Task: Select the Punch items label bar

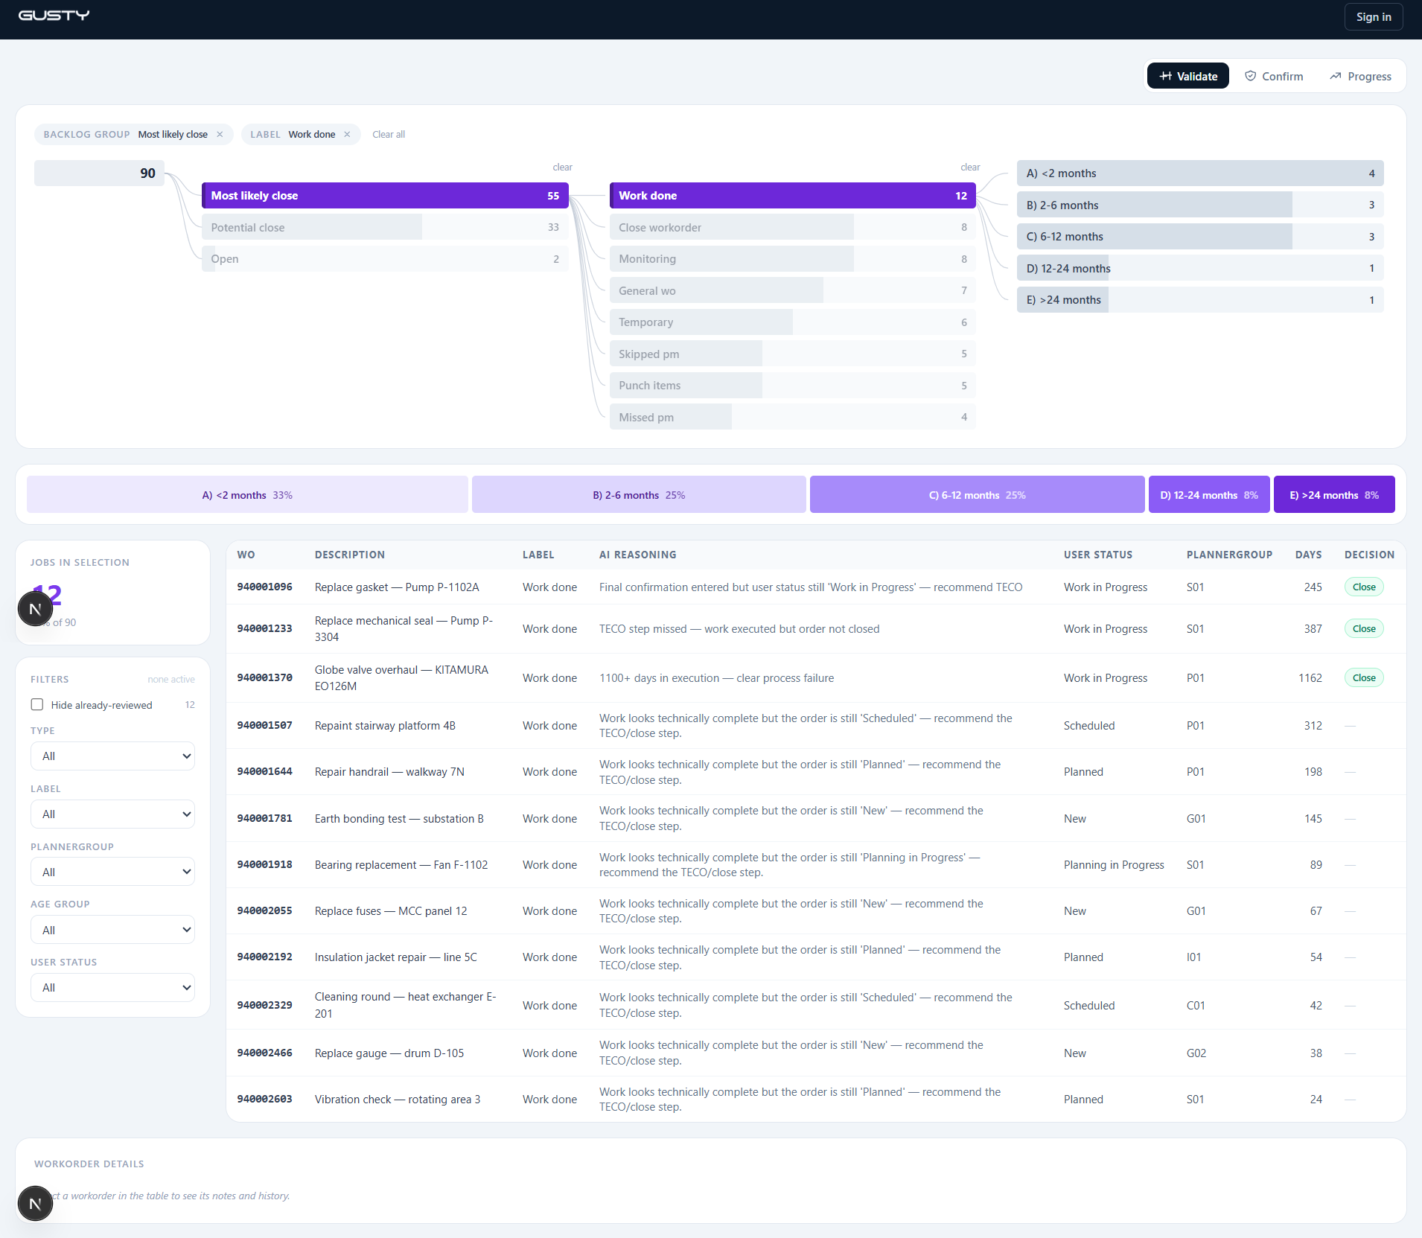Action: [x=793, y=386]
